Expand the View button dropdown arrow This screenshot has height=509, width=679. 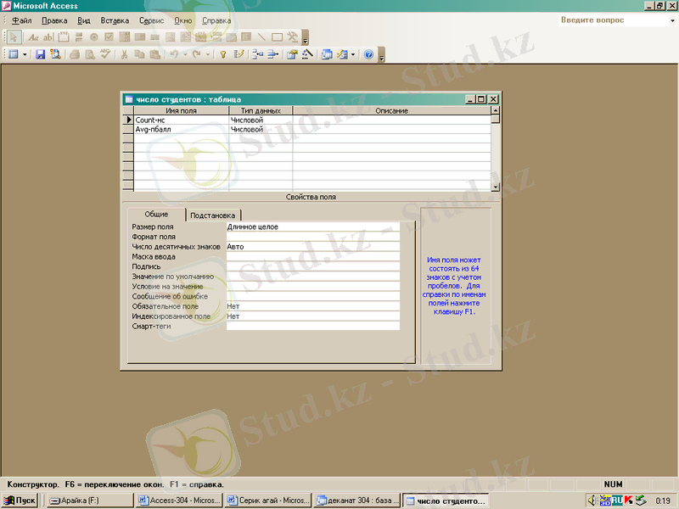[x=25, y=54]
